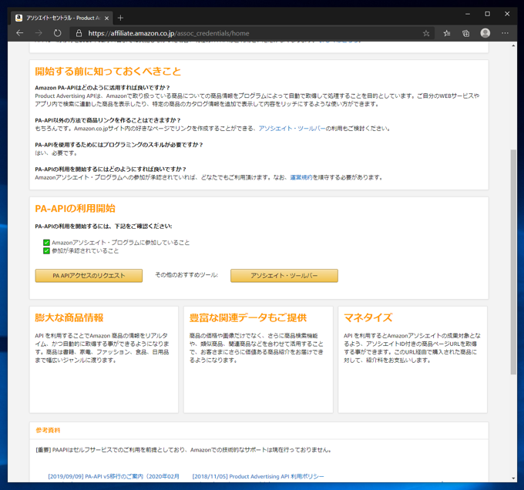
Task: Open the 運営規約 link
Action: point(301,177)
